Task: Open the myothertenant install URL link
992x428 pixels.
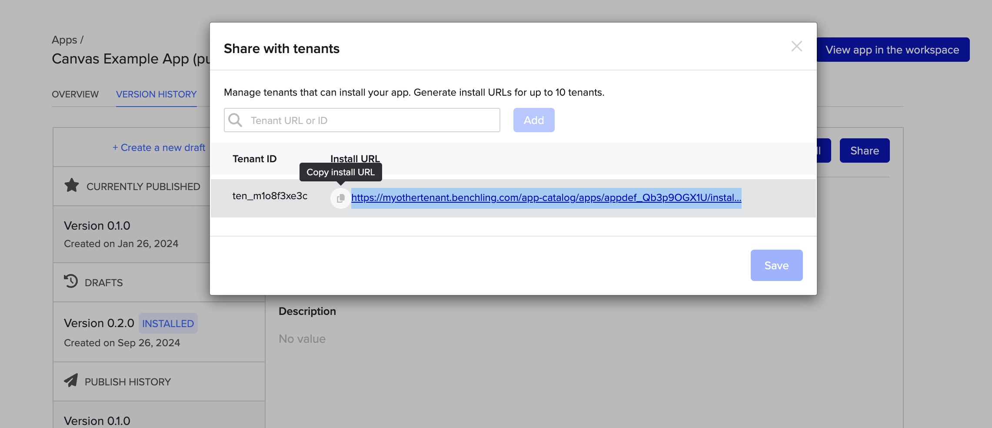Action: (x=546, y=198)
